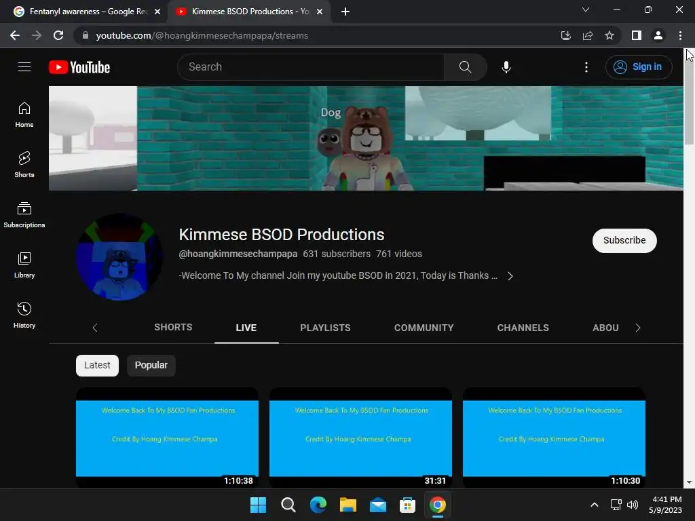The width and height of the screenshot is (695, 521).
Task: Select the Latest filter chip
Action: click(x=97, y=365)
